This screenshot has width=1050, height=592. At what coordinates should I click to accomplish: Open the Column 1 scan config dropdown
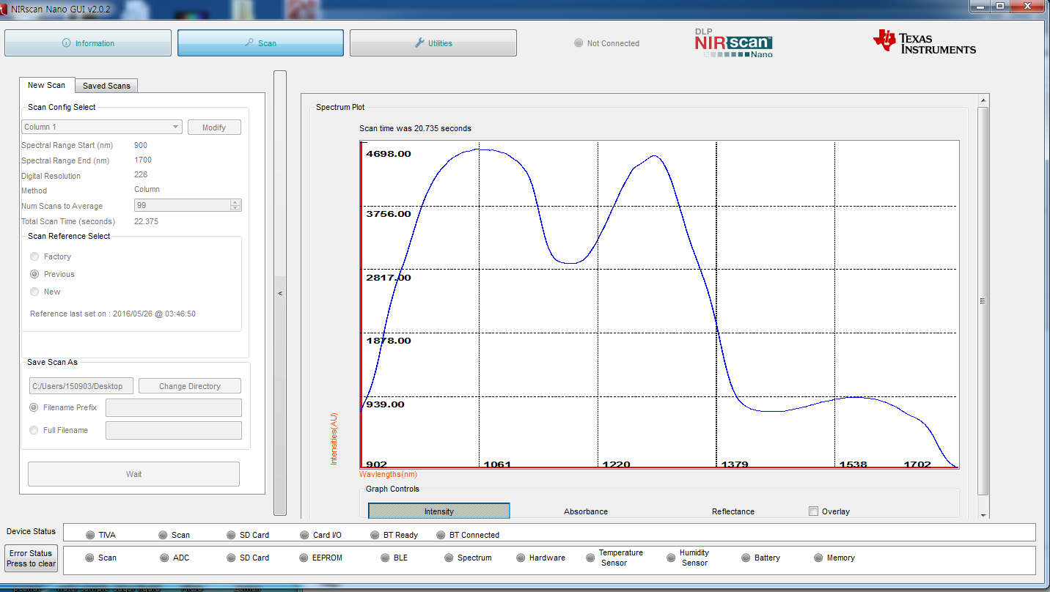click(101, 127)
